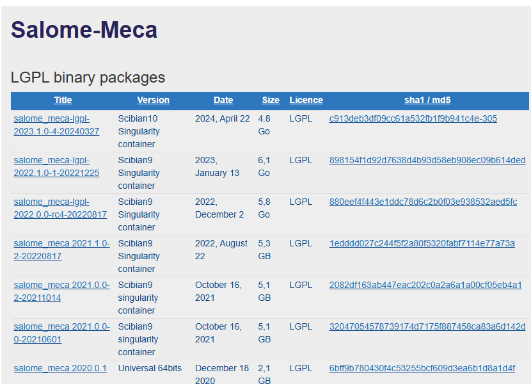Open checksum link starting with 1edddd02
This screenshot has width=531, height=384.
click(422, 243)
